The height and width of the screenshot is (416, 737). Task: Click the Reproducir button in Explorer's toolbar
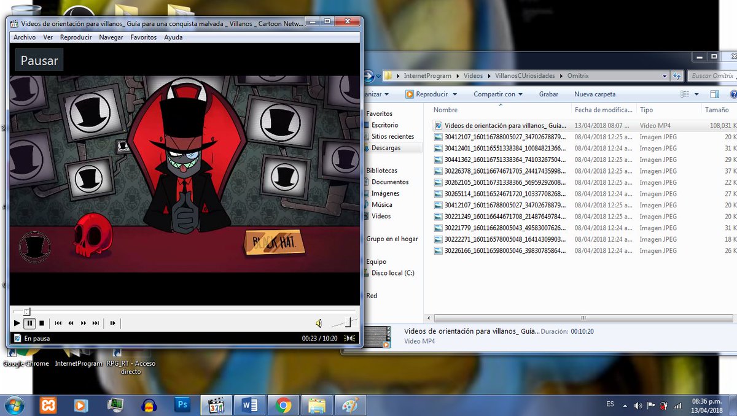[x=426, y=94]
